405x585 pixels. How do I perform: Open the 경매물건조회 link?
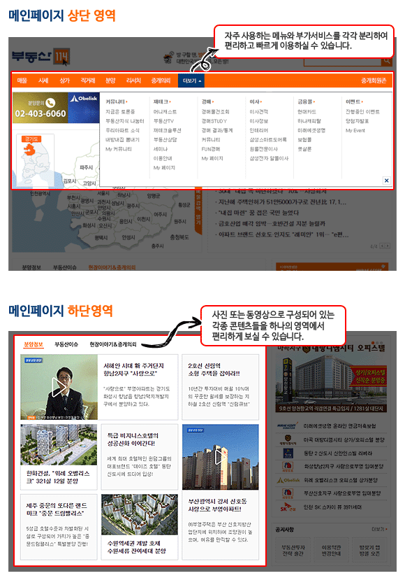216,111
